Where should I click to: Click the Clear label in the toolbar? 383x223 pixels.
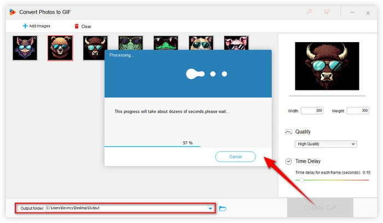(x=86, y=26)
